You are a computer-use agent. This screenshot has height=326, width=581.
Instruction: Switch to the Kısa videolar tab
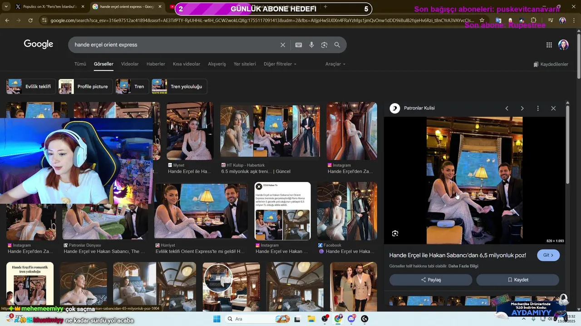[187, 64]
